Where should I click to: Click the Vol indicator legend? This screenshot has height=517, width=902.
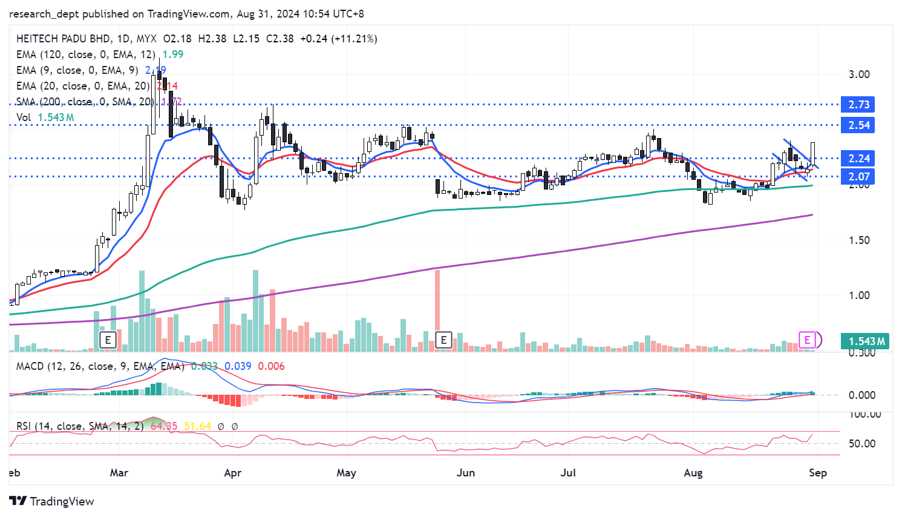[24, 117]
